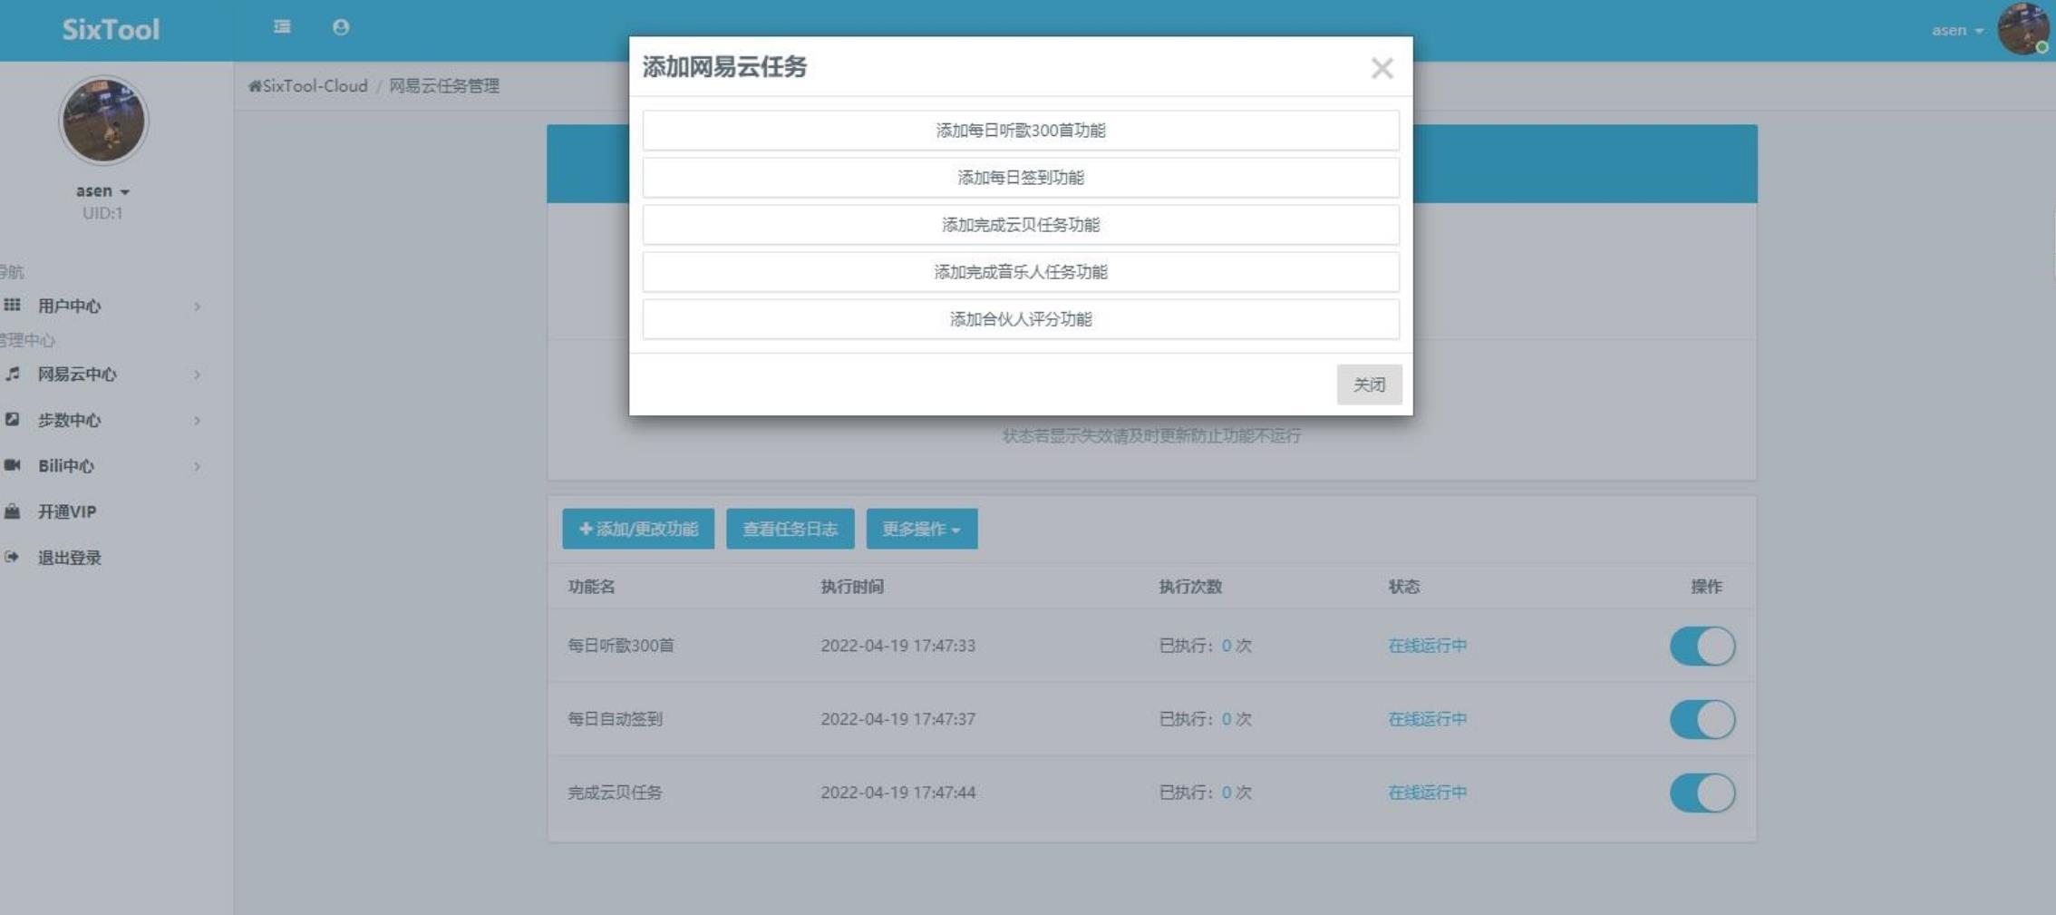Click the SixTool-Cloud breadcrumb link
The height and width of the screenshot is (915, 2056).
315,86
